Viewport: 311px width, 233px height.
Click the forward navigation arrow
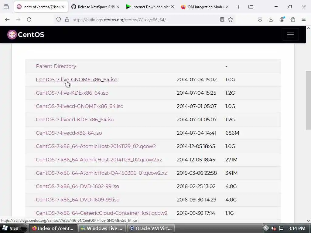[x=18, y=19]
